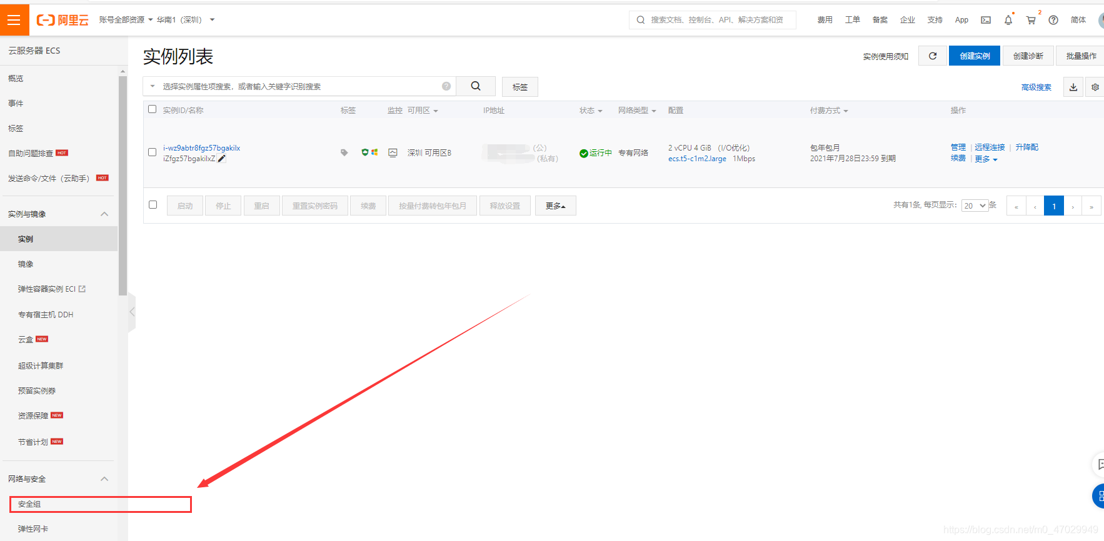The width and height of the screenshot is (1104, 541).
Task: Select all instances via header checkbox
Action: (x=152, y=109)
